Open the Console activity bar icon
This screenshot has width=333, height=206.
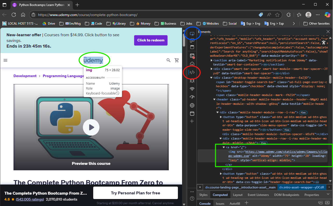(x=192, y=55)
